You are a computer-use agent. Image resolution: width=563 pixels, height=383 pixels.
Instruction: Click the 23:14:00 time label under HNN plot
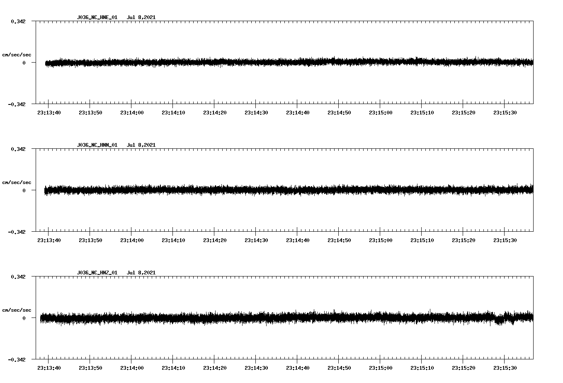click(x=132, y=240)
